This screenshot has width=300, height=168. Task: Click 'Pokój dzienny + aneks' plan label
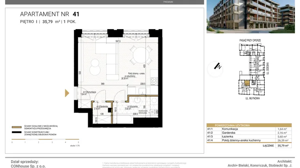pos(136,74)
